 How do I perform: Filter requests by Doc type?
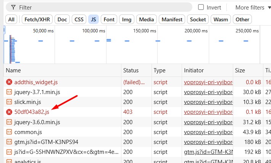click(x=62, y=19)
